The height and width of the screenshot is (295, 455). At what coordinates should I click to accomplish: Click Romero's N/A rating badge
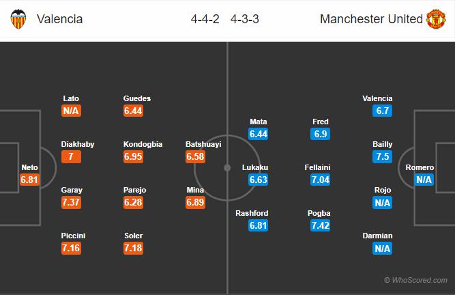(424, 180)
